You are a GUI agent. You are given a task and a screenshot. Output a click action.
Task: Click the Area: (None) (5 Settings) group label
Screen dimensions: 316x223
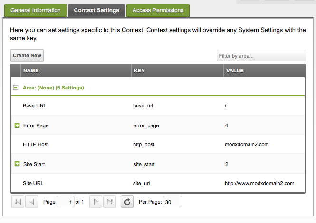coord(53,88)
